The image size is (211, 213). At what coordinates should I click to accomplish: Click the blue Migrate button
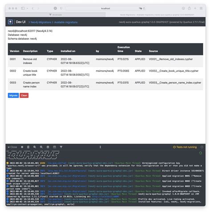[x=13, y=95]
